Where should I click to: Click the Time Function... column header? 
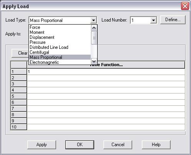click(x=106, y=65)
